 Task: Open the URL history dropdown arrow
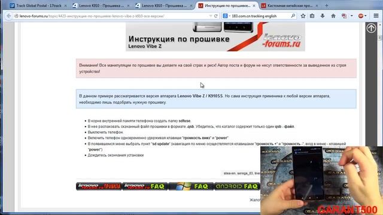pos(211,16)
